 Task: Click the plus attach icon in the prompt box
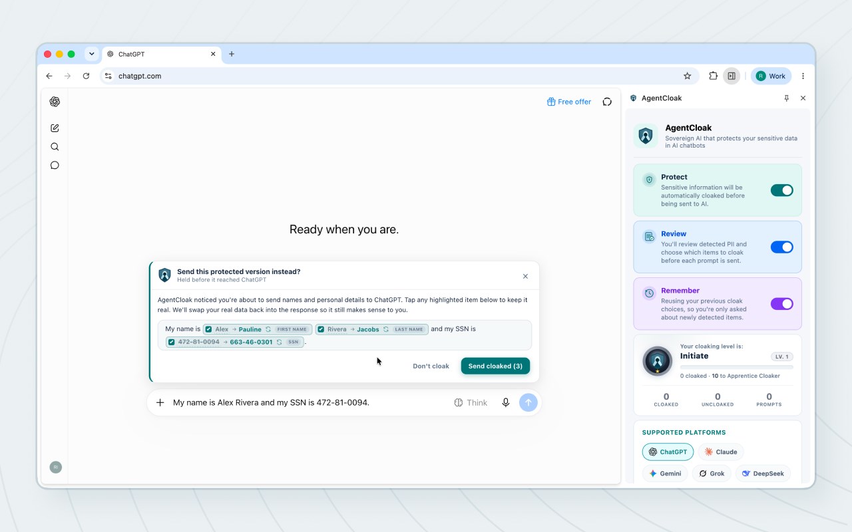point(160,402)
